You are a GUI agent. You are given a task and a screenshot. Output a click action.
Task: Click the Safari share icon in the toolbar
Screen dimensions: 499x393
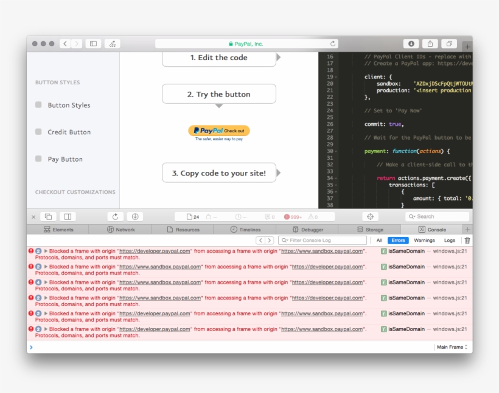430,43
